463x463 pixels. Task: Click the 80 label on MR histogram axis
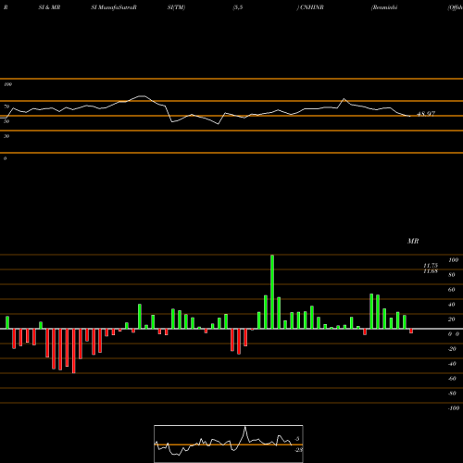452,275
